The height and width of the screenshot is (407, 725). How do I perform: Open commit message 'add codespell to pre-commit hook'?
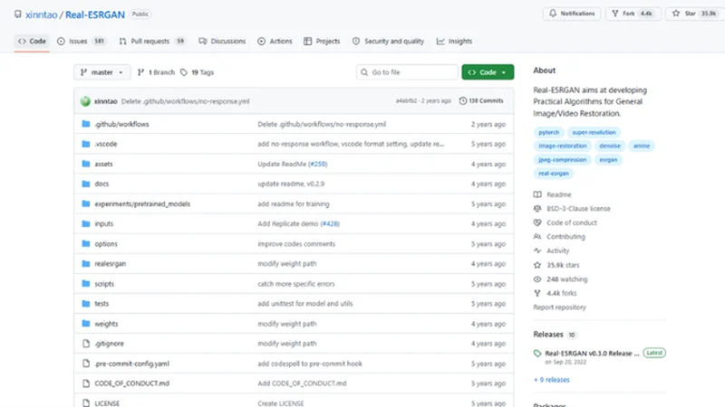pyautogui.click(x=310, y=364)
